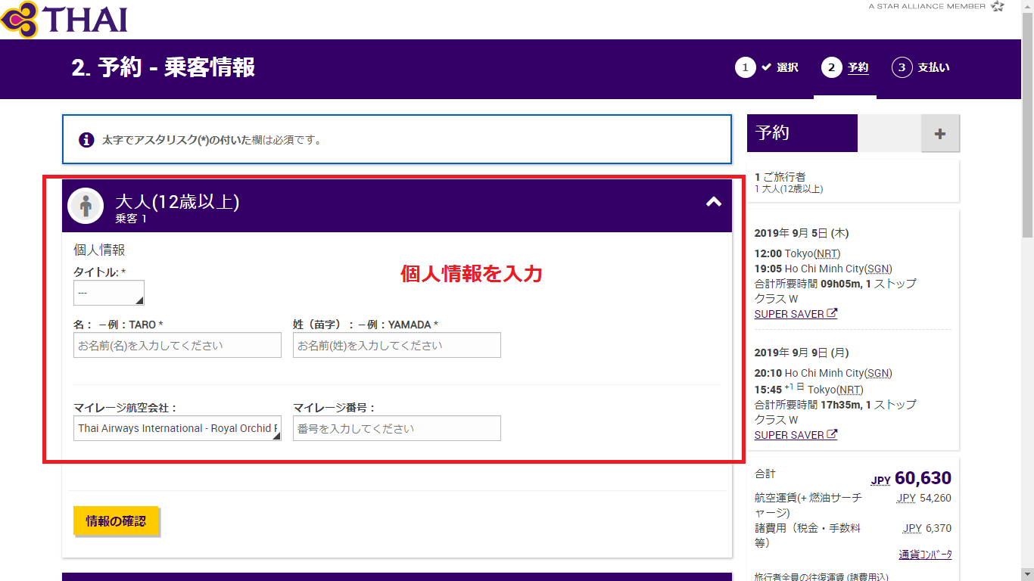Click the Star Alliance member emblem
Screen dimensions: 1034x581
tap(997, 6)
